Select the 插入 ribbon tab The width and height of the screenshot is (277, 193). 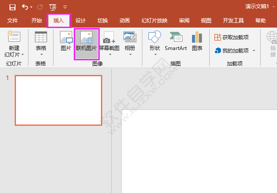(59, 21)
